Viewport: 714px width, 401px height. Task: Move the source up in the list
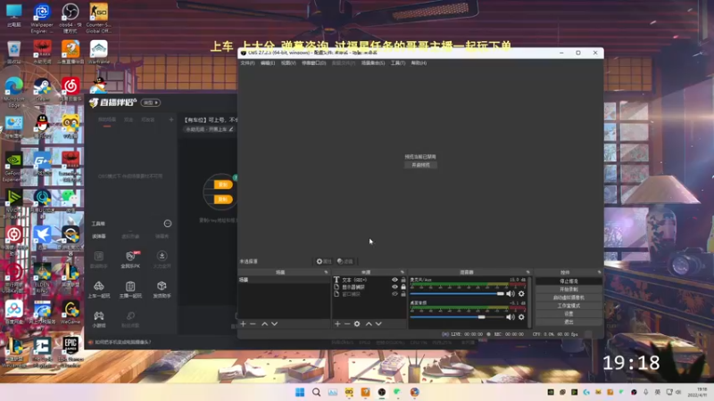[x=369, y=323]
